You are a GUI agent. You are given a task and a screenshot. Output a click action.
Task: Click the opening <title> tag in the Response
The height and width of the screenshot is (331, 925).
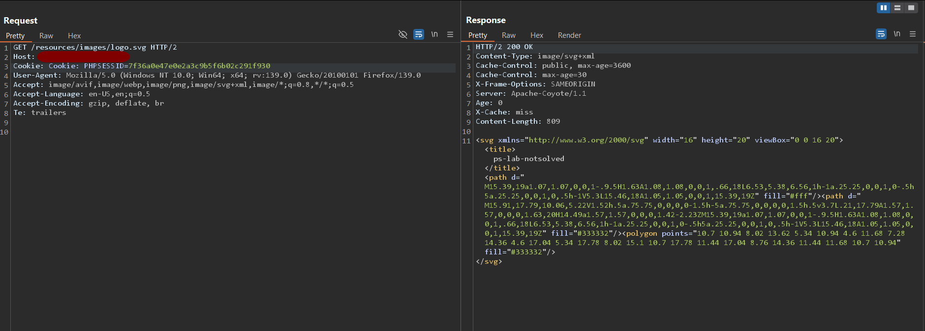pyautogui.click(x=500, y=149)
